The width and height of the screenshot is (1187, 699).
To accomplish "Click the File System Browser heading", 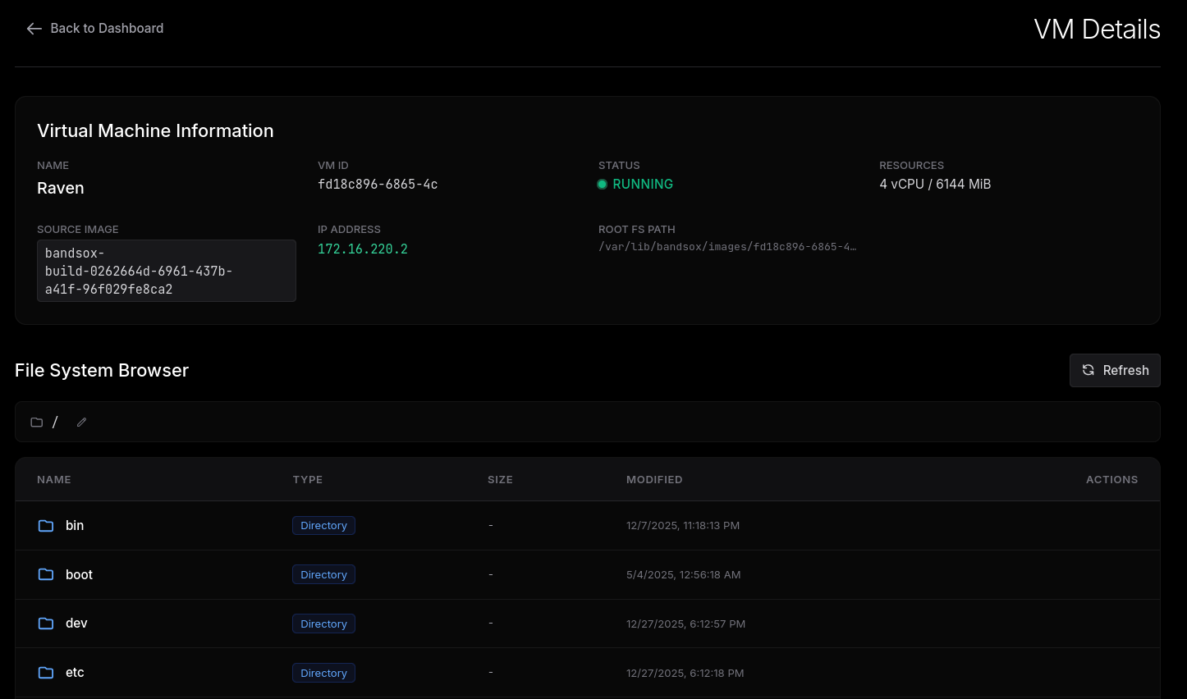I will (102, 371).
